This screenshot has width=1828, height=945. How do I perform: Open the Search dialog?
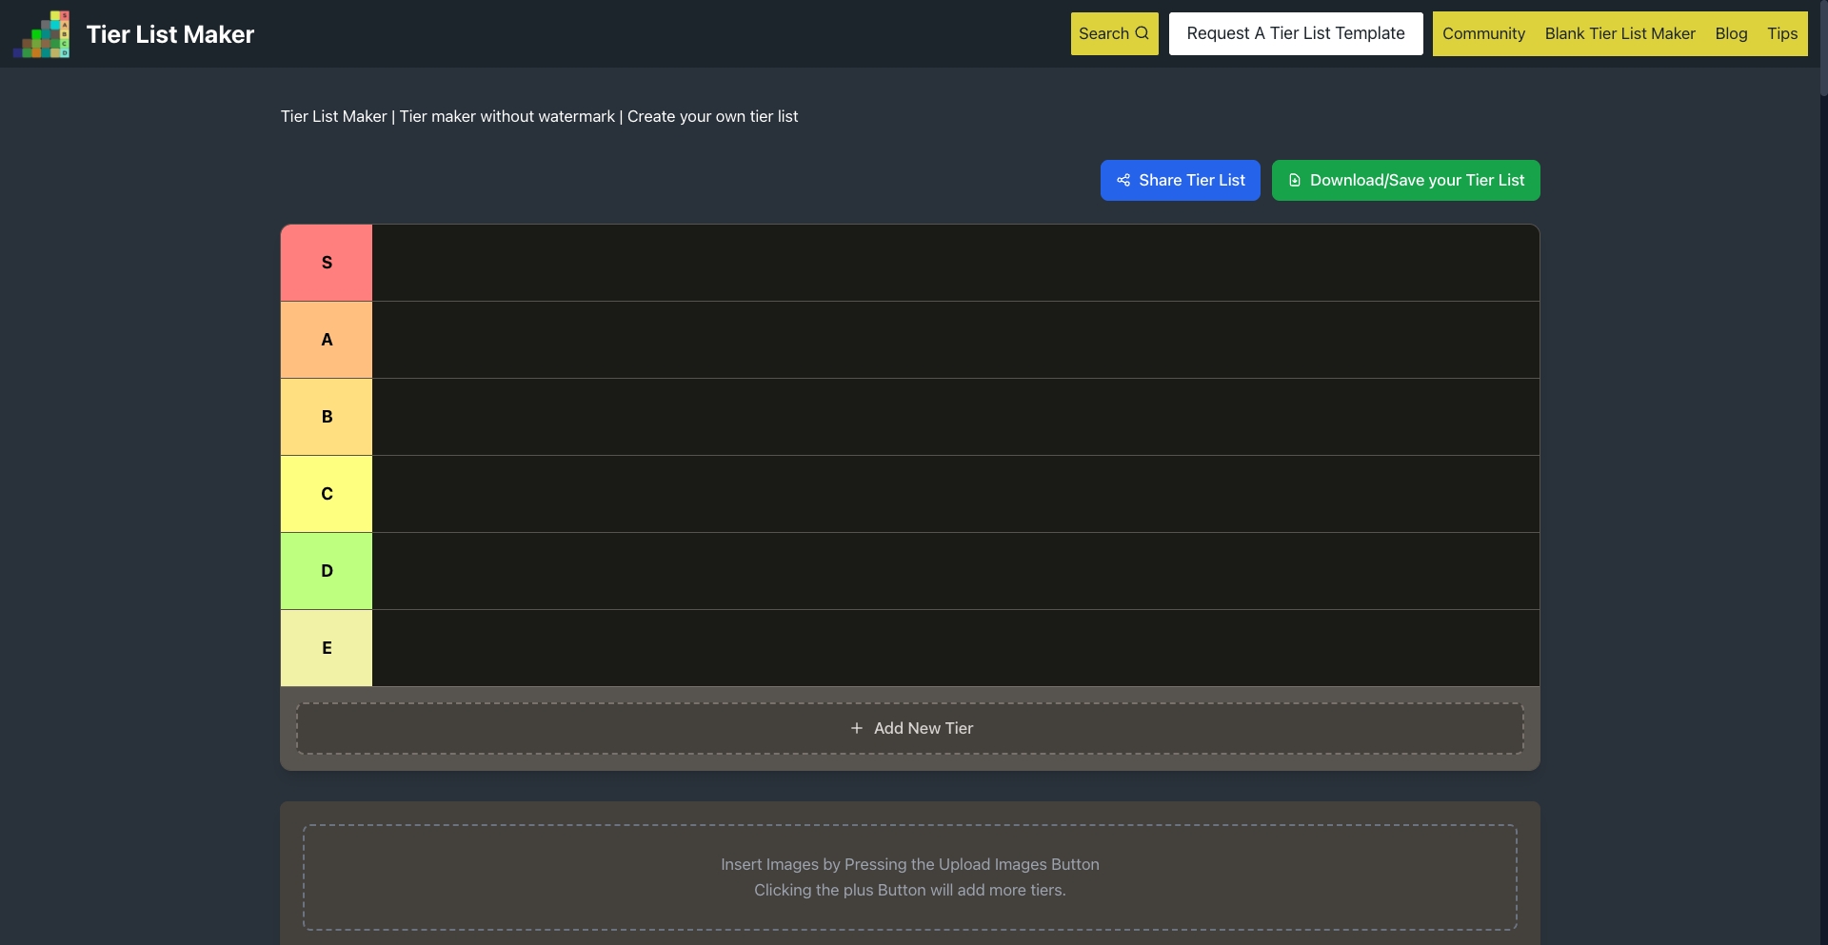point(1114,33)
